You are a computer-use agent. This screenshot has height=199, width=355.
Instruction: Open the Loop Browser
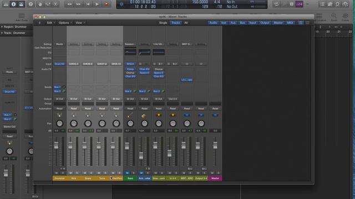337,4
